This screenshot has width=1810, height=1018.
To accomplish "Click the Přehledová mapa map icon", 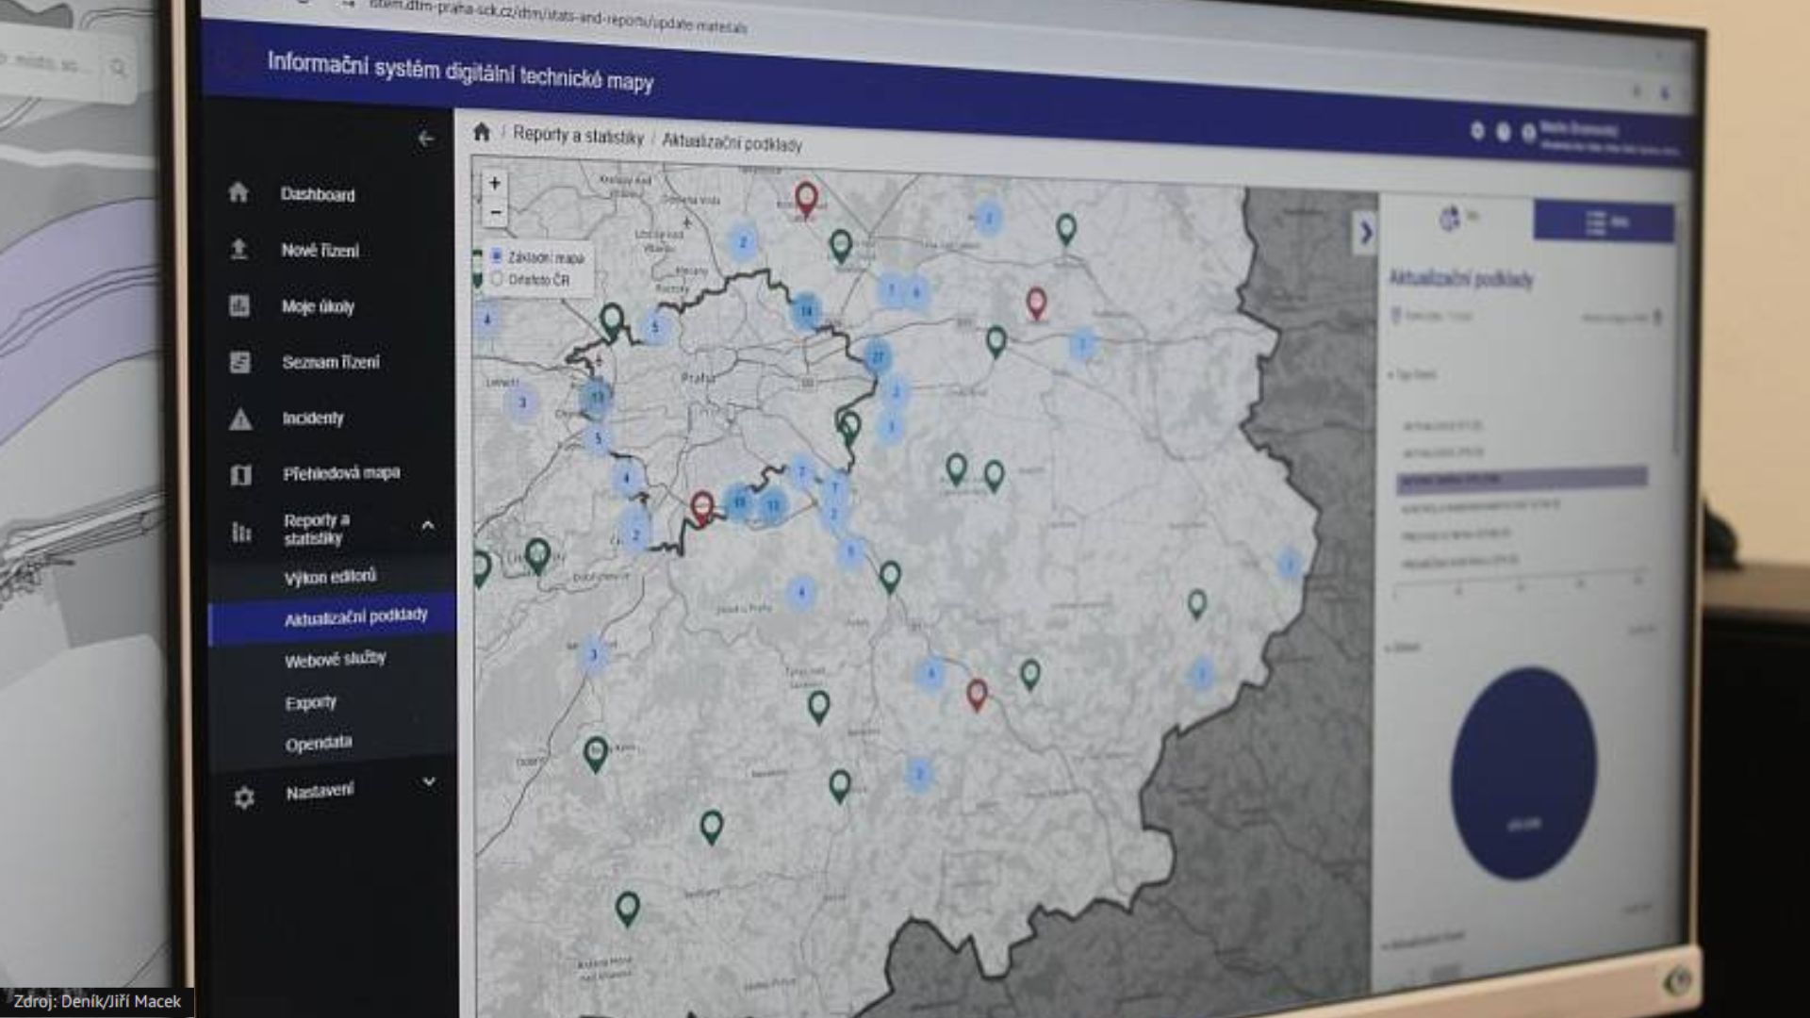I will coord(241,474).
